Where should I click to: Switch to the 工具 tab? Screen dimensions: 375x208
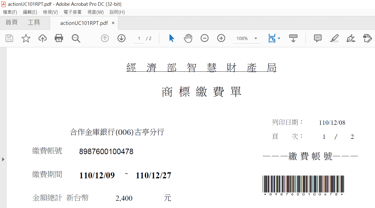point(34,22)
